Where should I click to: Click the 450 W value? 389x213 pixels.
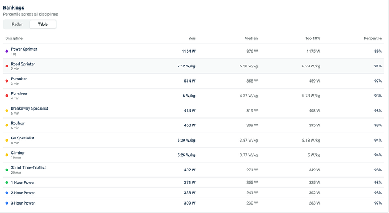tap(189, 126)
